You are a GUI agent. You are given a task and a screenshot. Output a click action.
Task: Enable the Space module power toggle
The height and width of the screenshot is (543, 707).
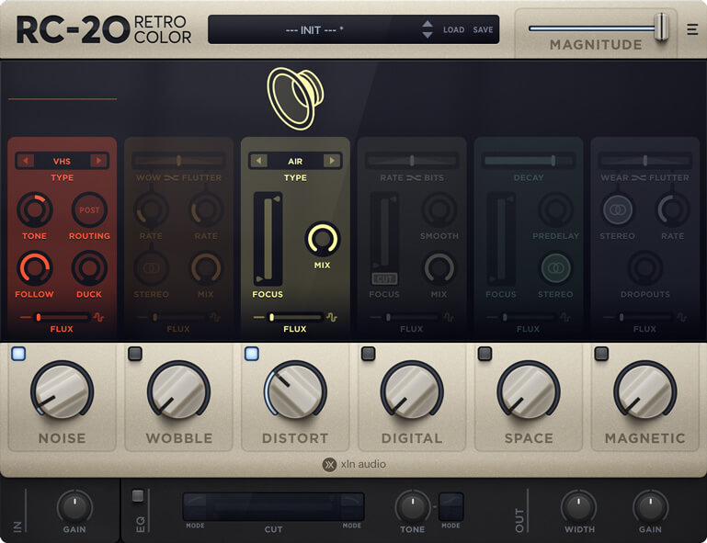(x=485, y=354)
